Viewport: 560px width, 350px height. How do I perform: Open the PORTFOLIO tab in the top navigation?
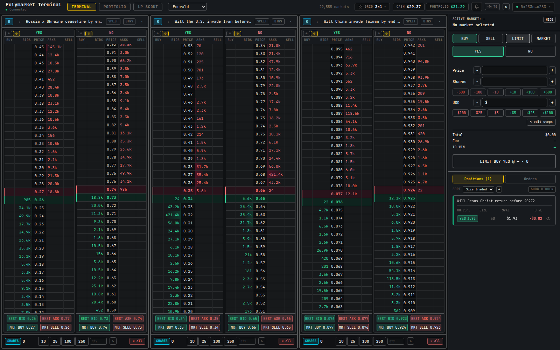pos(114,6)
